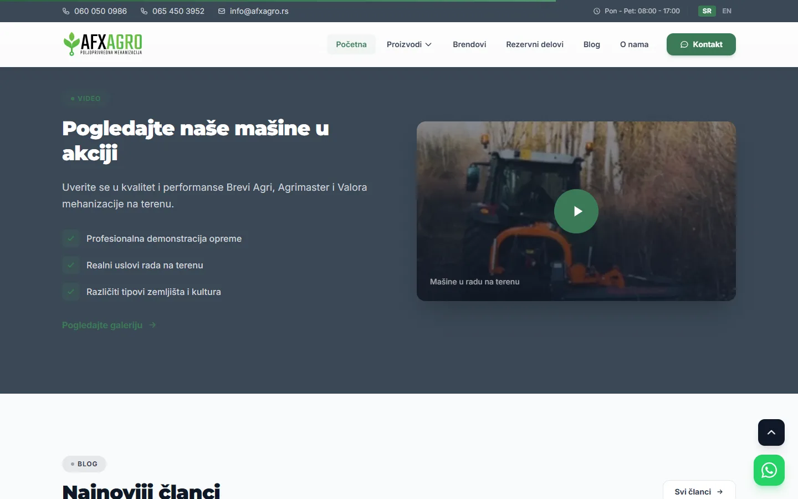Click the green Kontakt button

701,44
